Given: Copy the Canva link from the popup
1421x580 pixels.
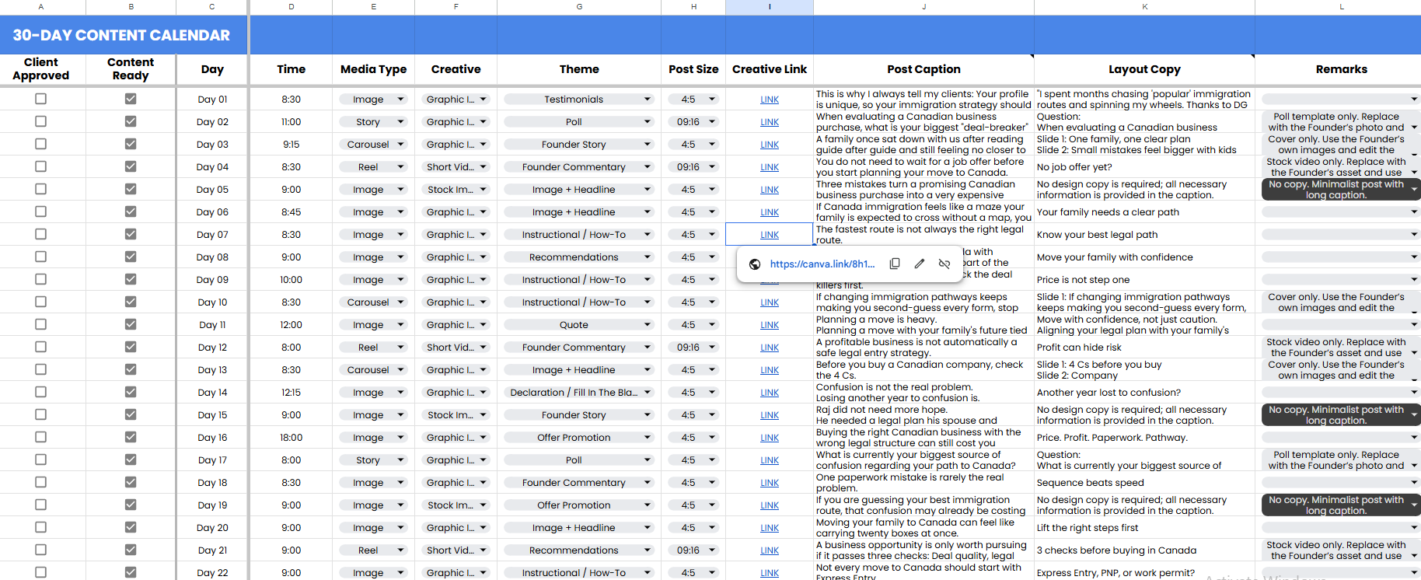Looking at the screenshot, I should tap(895, 264).
